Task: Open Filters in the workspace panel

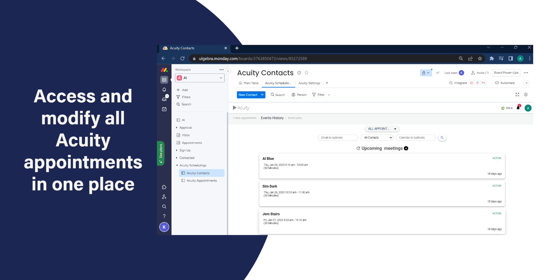Action: tap(183, 97)
